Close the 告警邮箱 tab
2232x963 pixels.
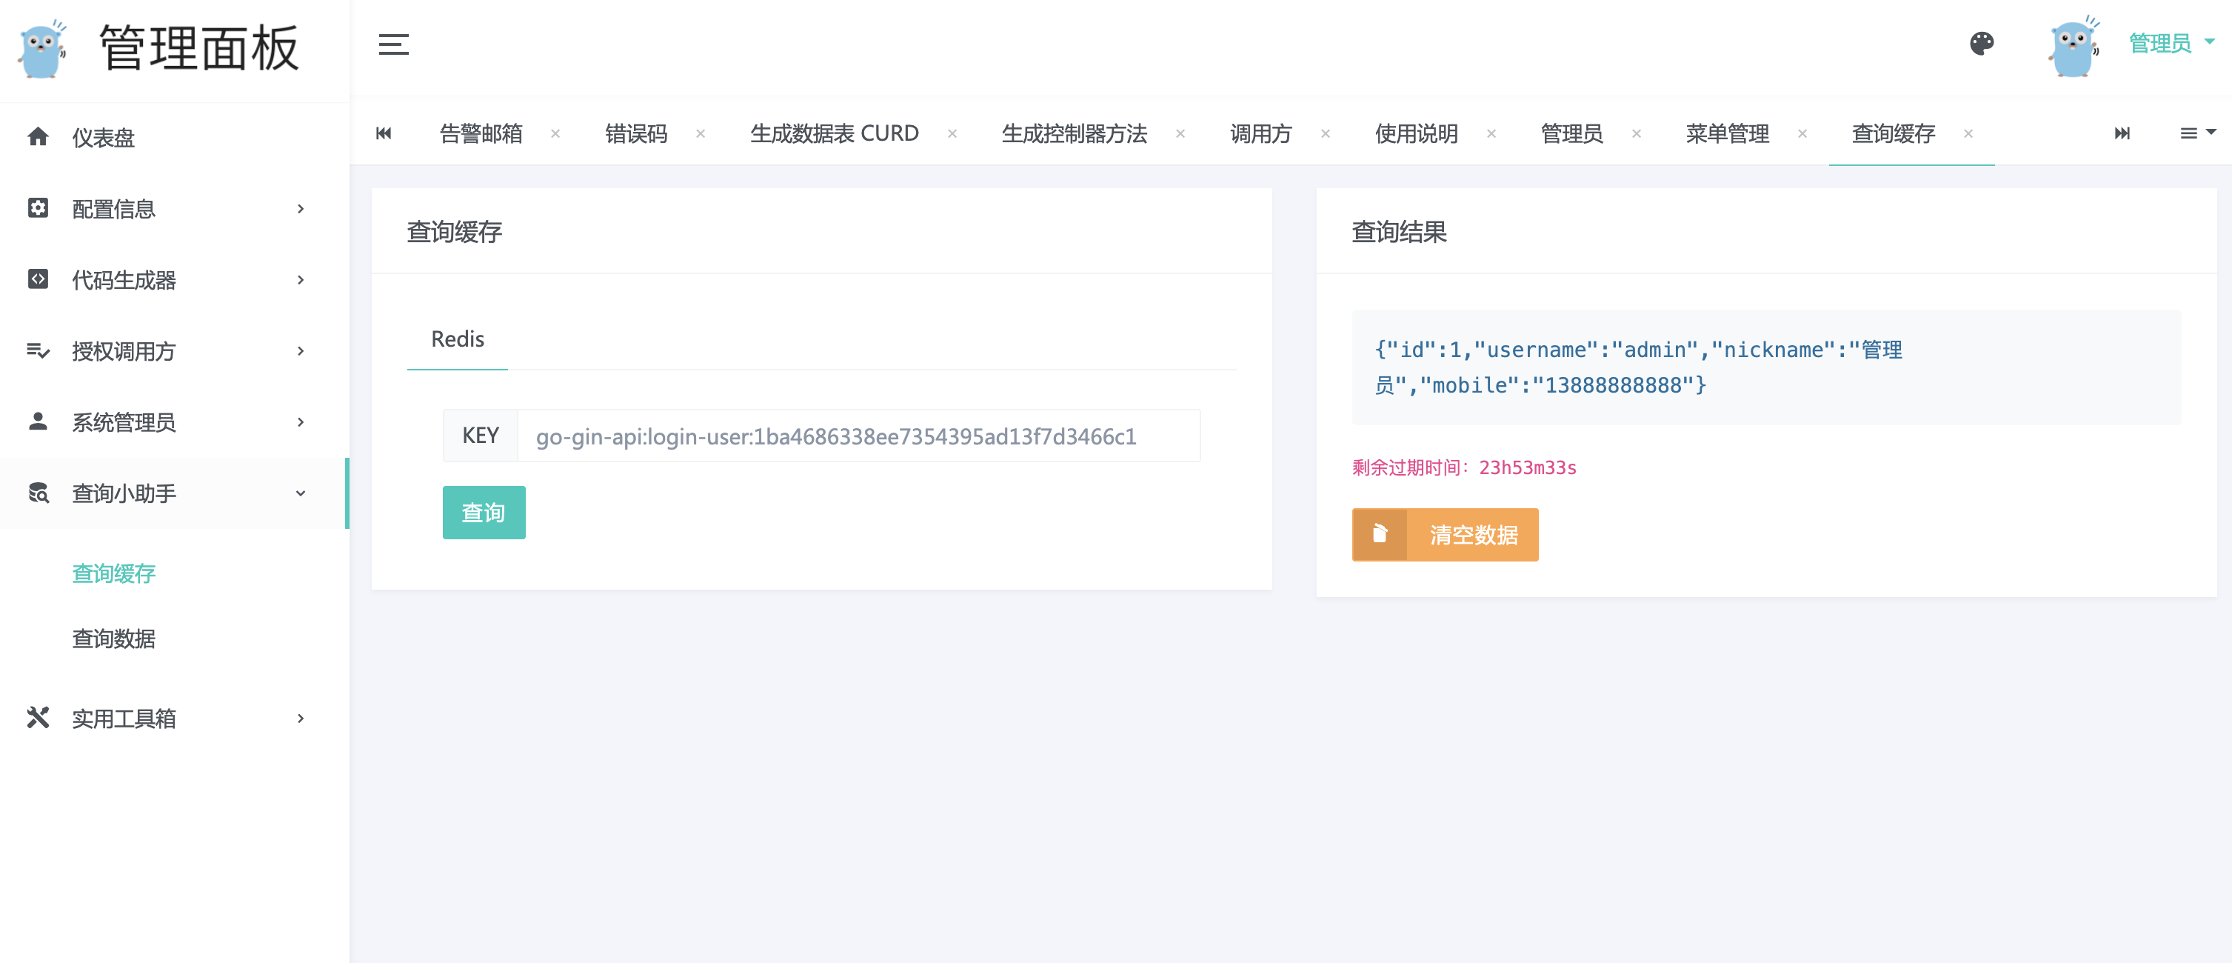pyautogui.click(x=555, y=133)
